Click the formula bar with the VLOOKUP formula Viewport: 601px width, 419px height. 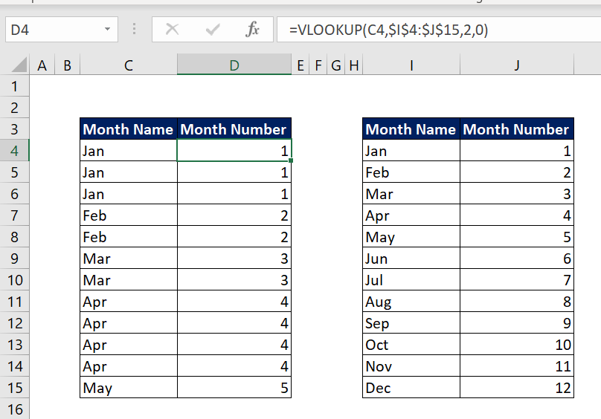pos(439,30)
